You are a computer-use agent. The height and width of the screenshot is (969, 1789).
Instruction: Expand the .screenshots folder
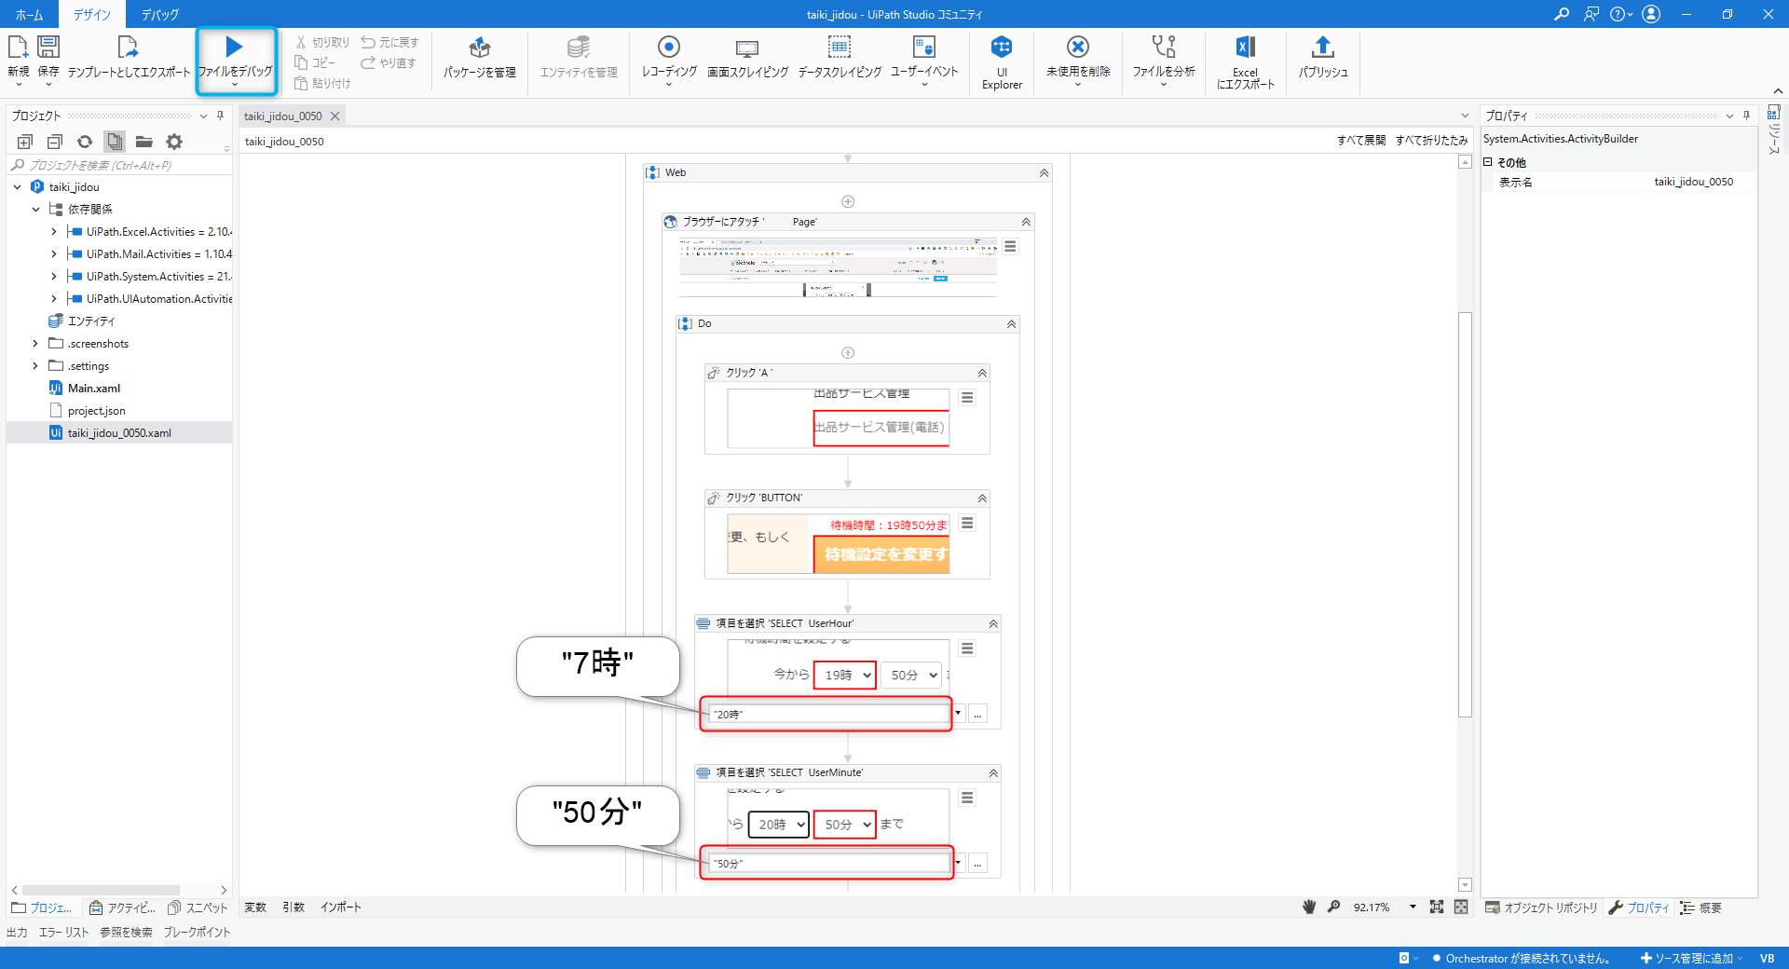pyautogui.click(x=35, y=344)
